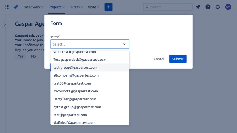Click the Jira logo icon
This screenshot has width=237, height=133.
click(16, 7)
